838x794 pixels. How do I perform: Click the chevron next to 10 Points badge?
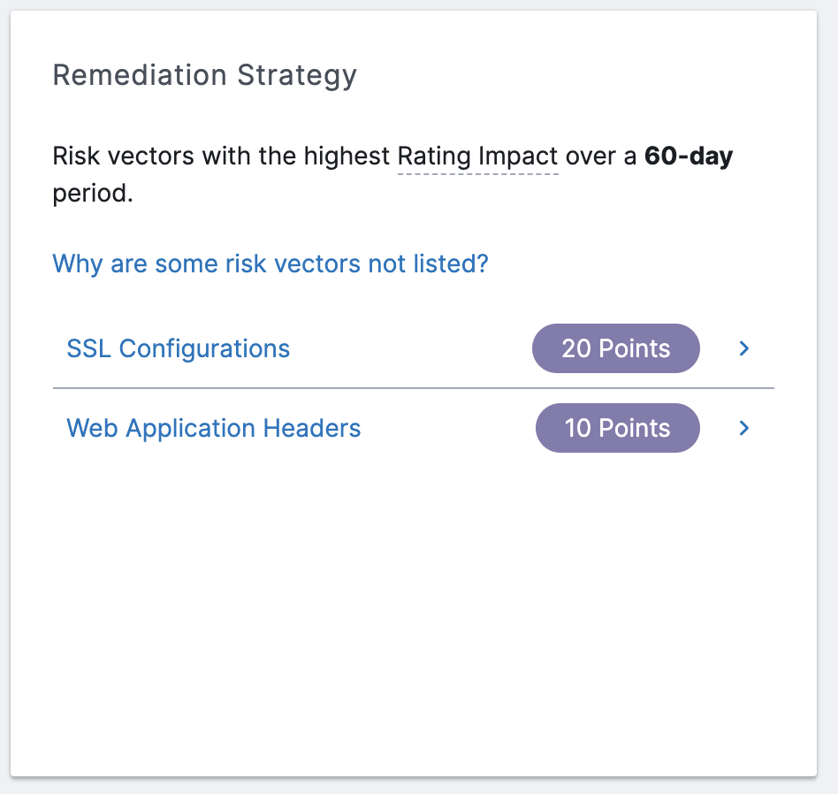coord(743,428)
